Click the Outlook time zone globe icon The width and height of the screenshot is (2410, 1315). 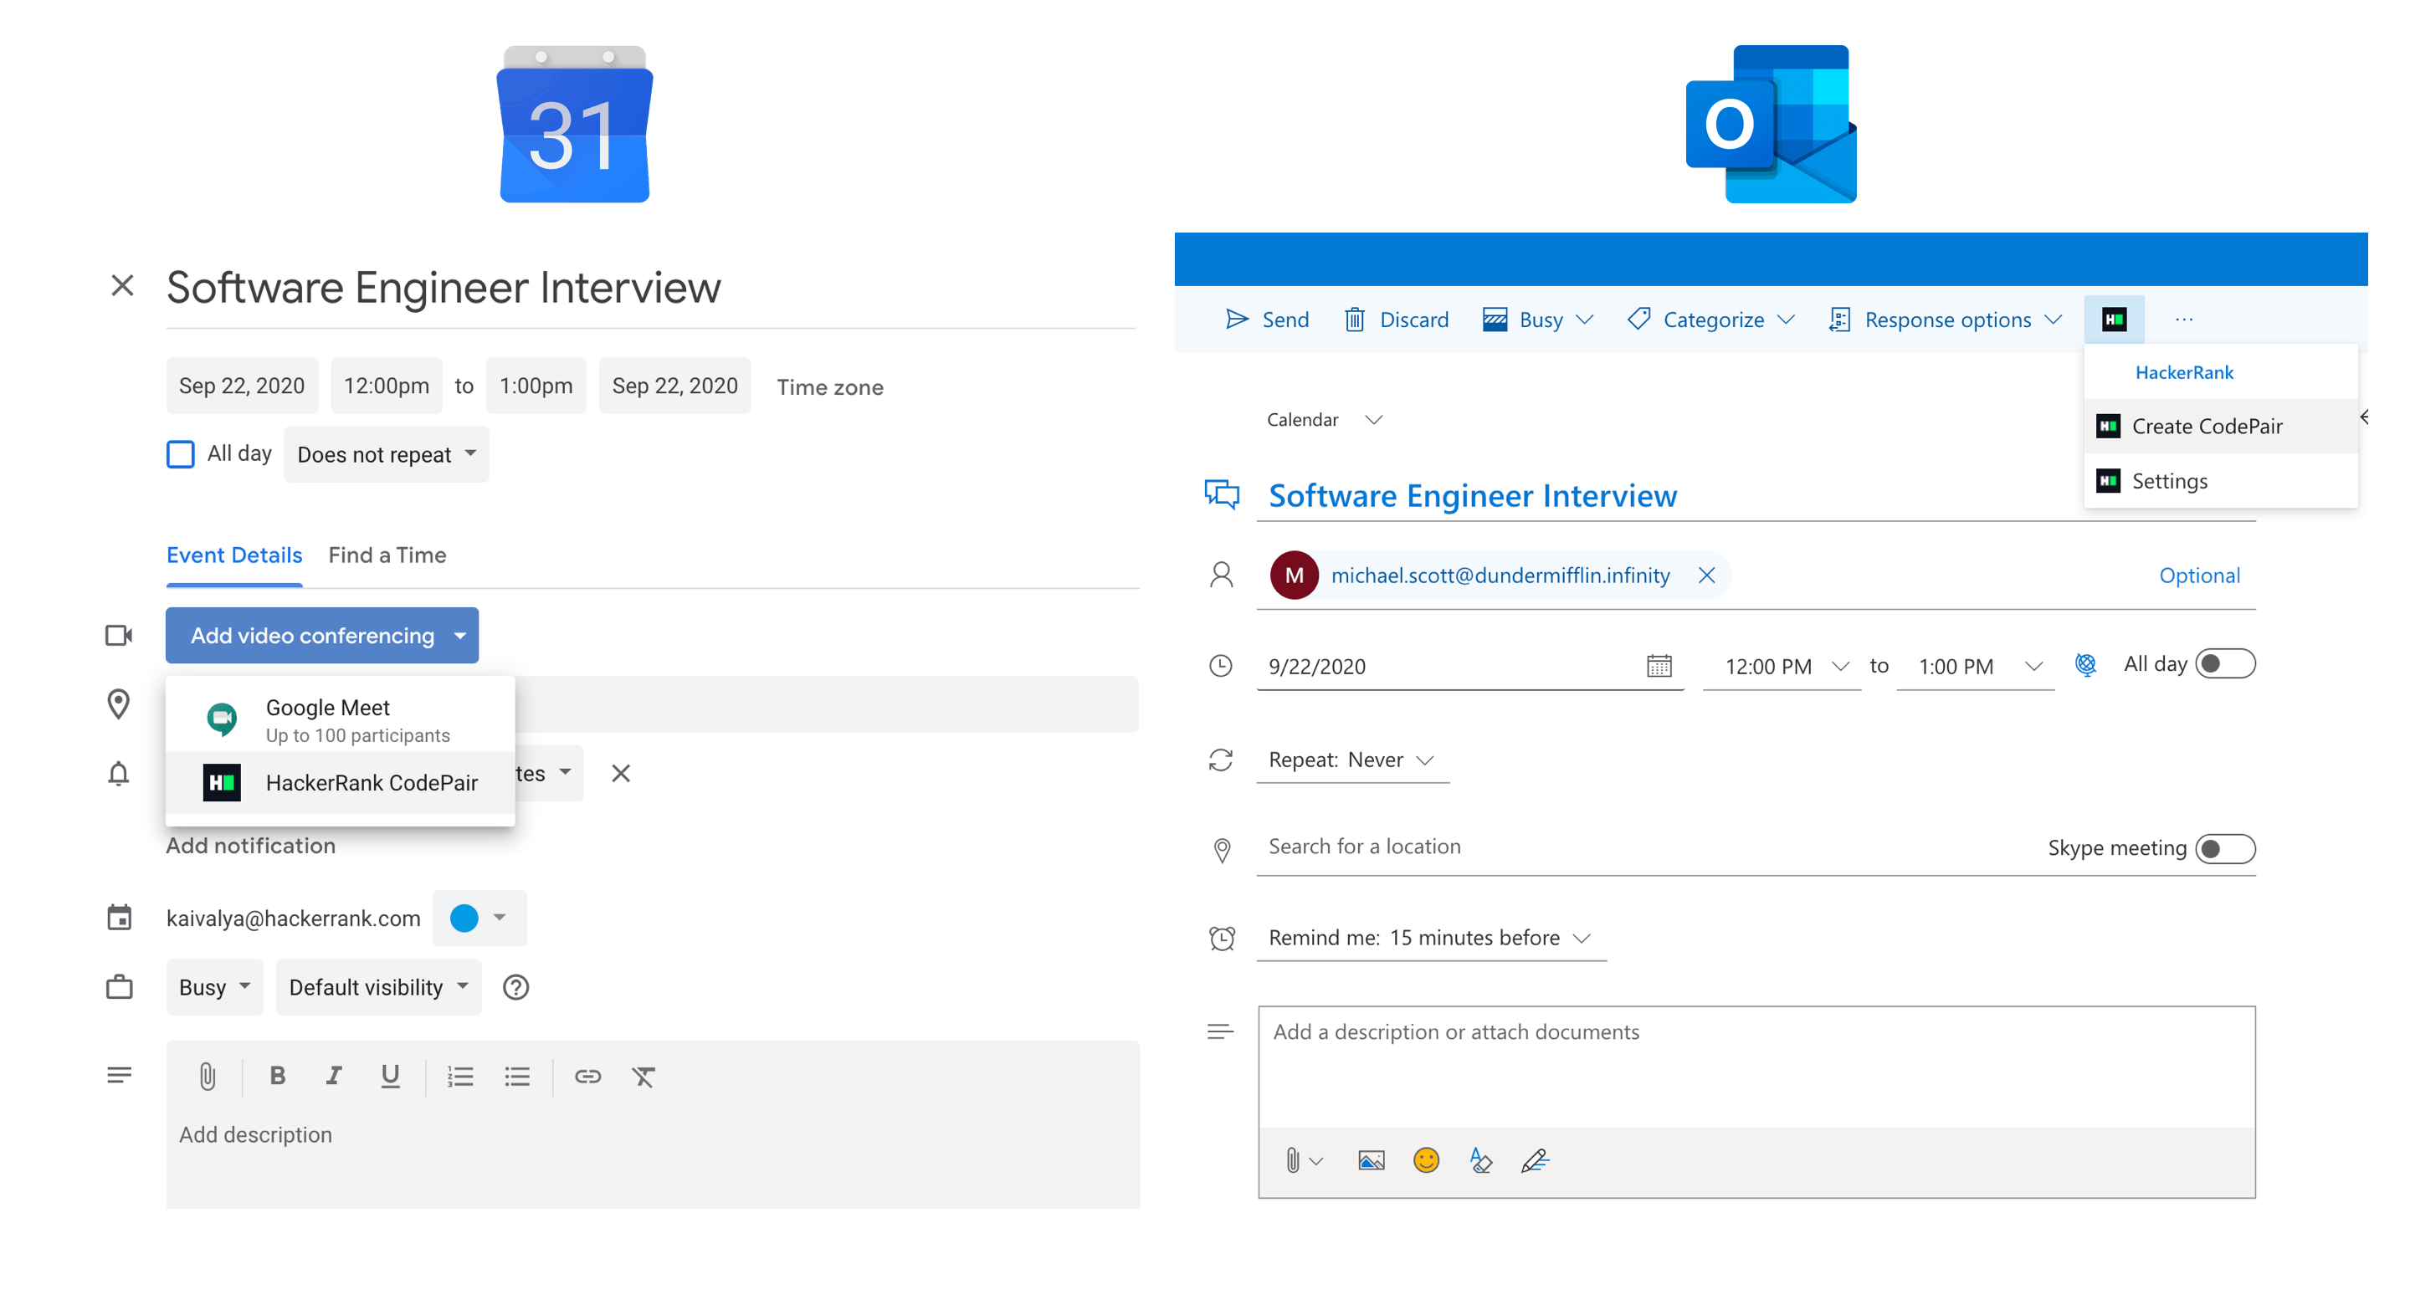coord(2085,664)
